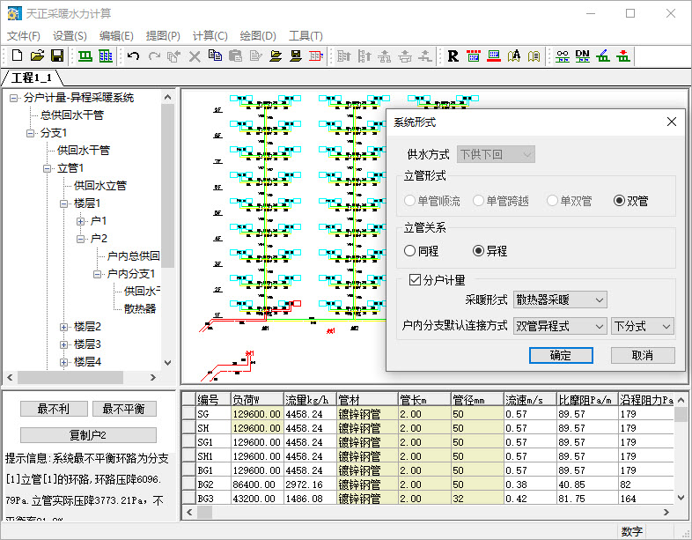This screenshot has width=692, height=540.
Task: Open the 下分式 dropdown
Action: coord(643,326)
